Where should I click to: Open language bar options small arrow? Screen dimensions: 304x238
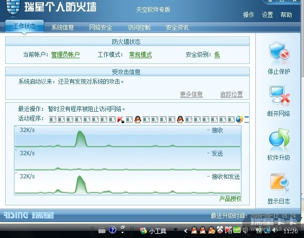coord(123,232)
